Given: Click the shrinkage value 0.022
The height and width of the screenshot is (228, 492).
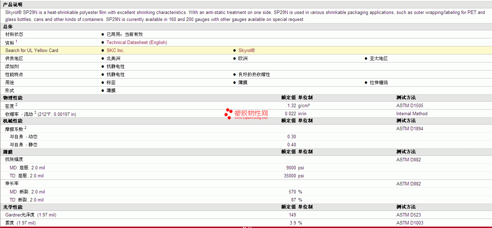Looking at the screenshot, I should 290,114.
